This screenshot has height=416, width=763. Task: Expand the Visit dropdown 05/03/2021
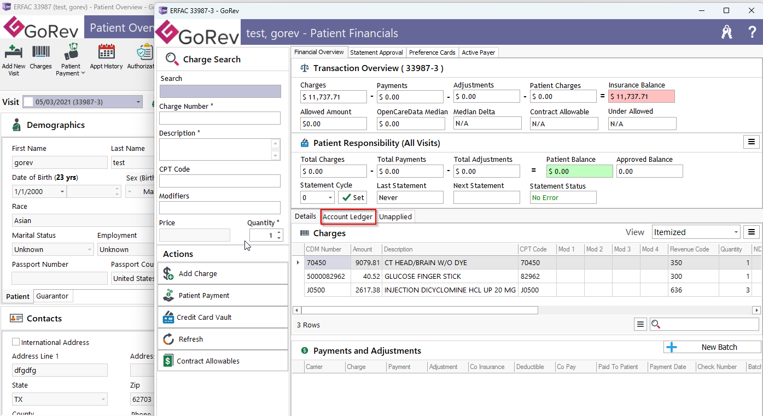click(138, 102)
